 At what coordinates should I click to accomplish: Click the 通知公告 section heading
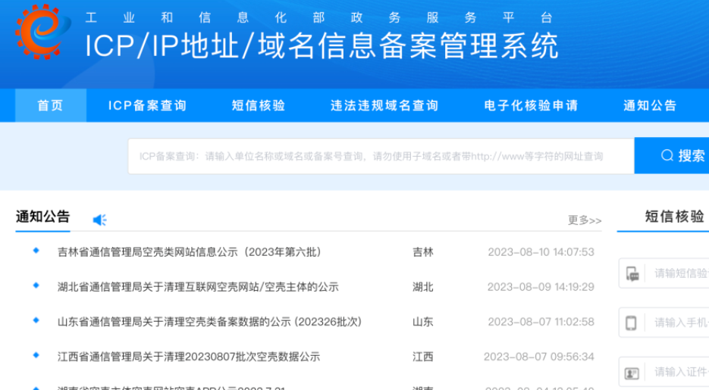43,217
